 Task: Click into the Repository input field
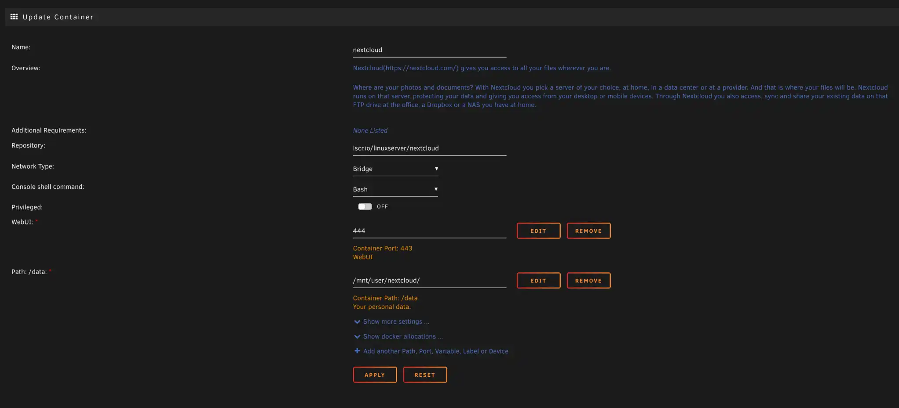click(x=429, y=148)
